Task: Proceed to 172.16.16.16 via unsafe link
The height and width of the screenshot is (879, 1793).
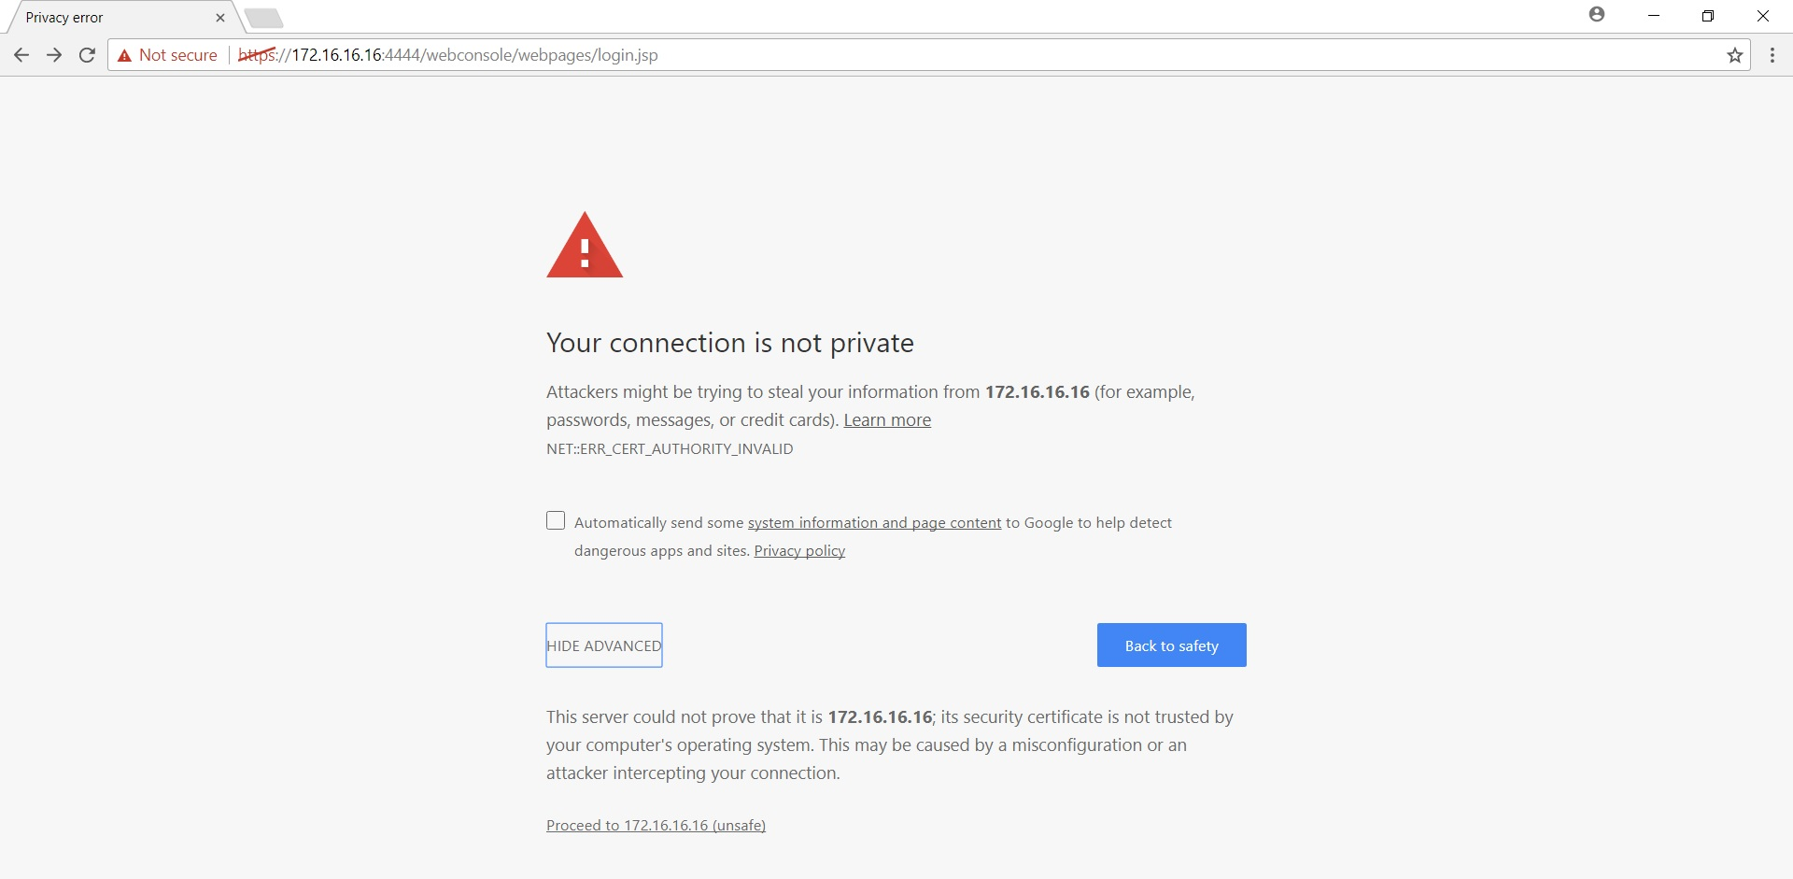Action: tap(655, 825)
